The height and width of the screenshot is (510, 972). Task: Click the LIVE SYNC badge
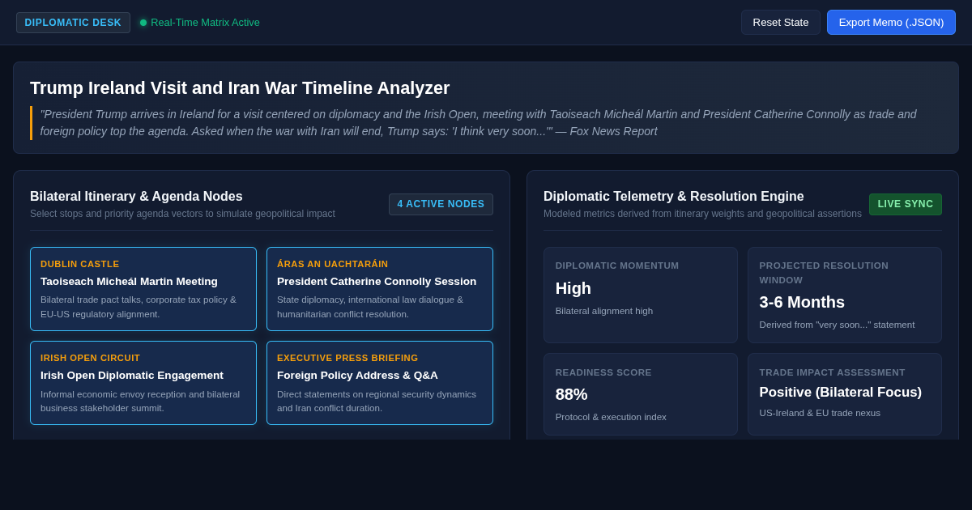pos(905,204)
